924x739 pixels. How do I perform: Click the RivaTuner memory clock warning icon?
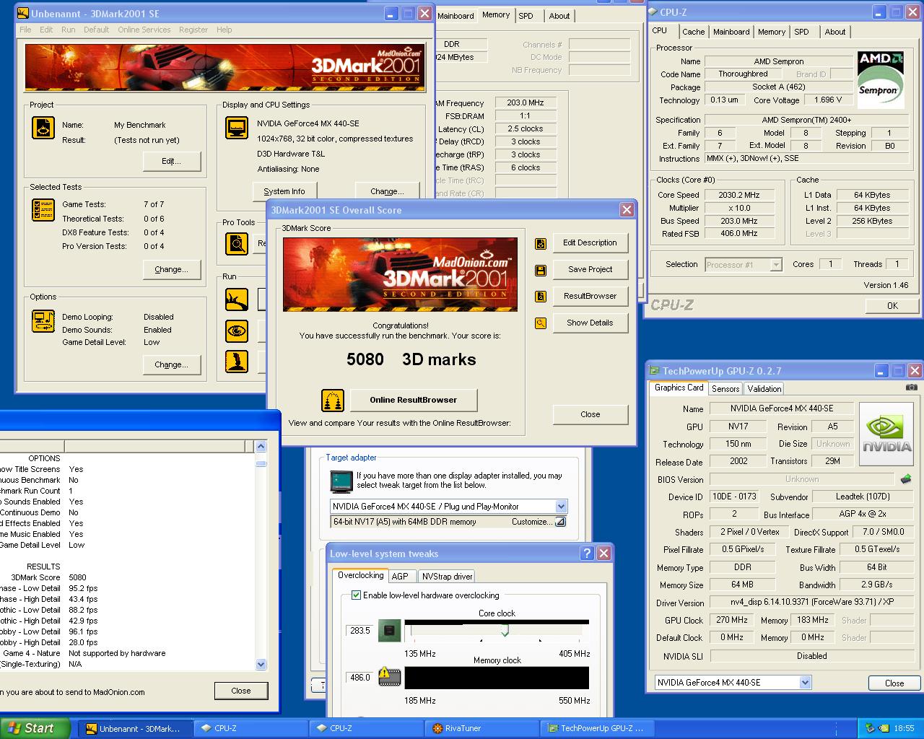coord(389,676)
